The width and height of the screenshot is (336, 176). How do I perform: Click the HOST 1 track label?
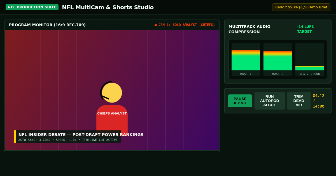pos(246,74)
